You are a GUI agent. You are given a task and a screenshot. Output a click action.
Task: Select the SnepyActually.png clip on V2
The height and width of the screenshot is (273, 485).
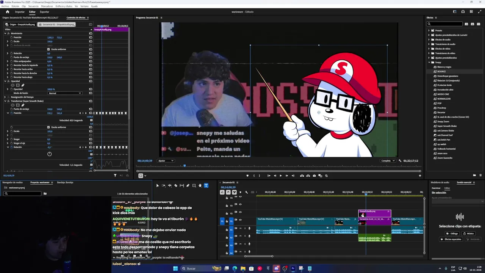[x=375, y=213]
